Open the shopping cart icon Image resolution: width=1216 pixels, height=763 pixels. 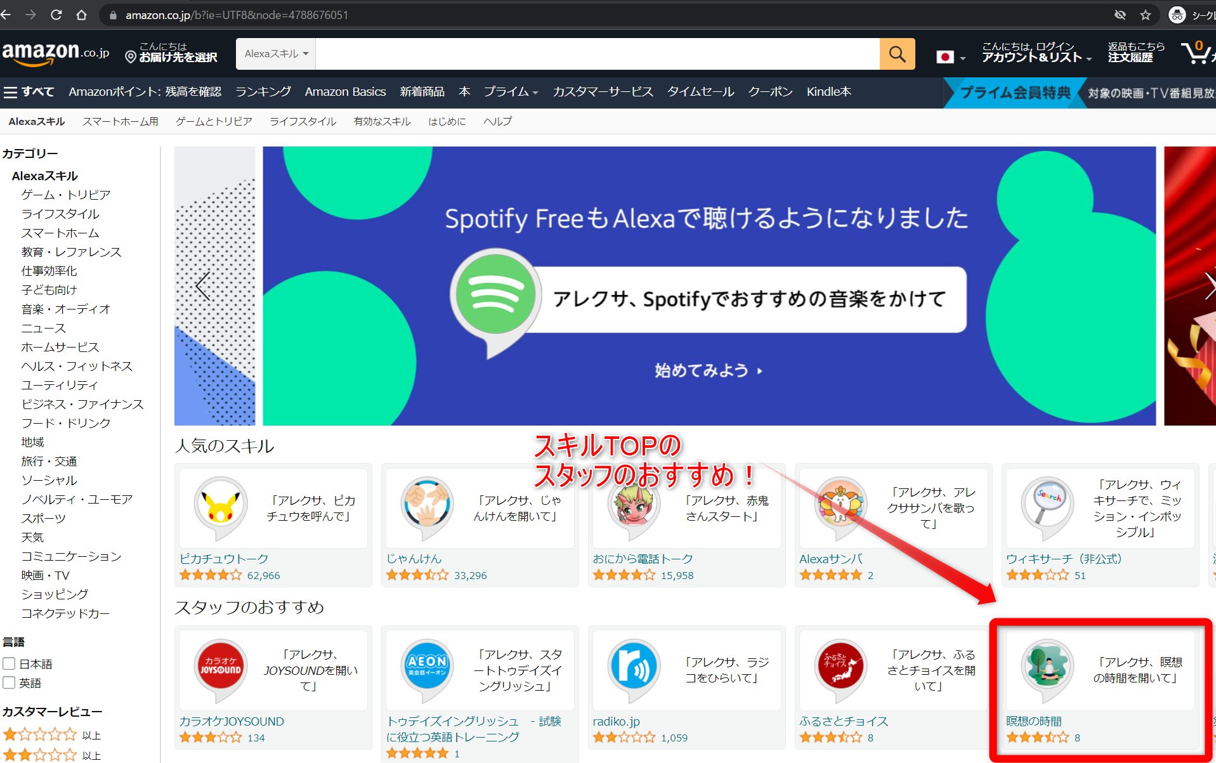point(1196,53)
